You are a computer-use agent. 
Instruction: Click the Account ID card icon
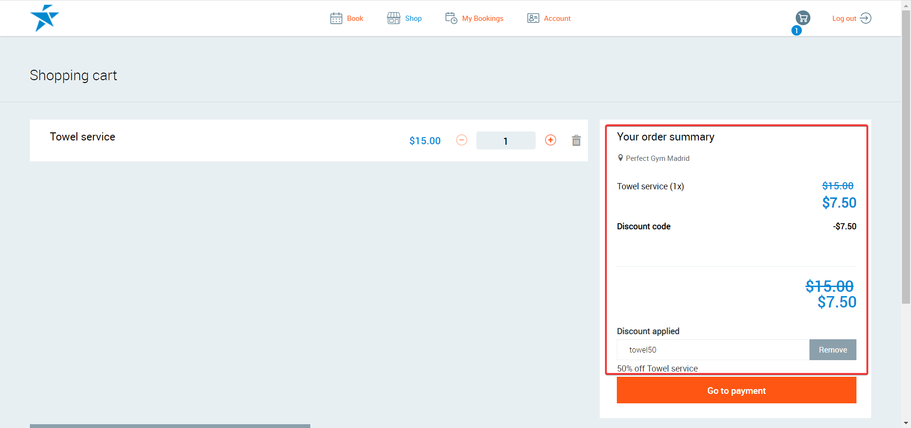533,19
